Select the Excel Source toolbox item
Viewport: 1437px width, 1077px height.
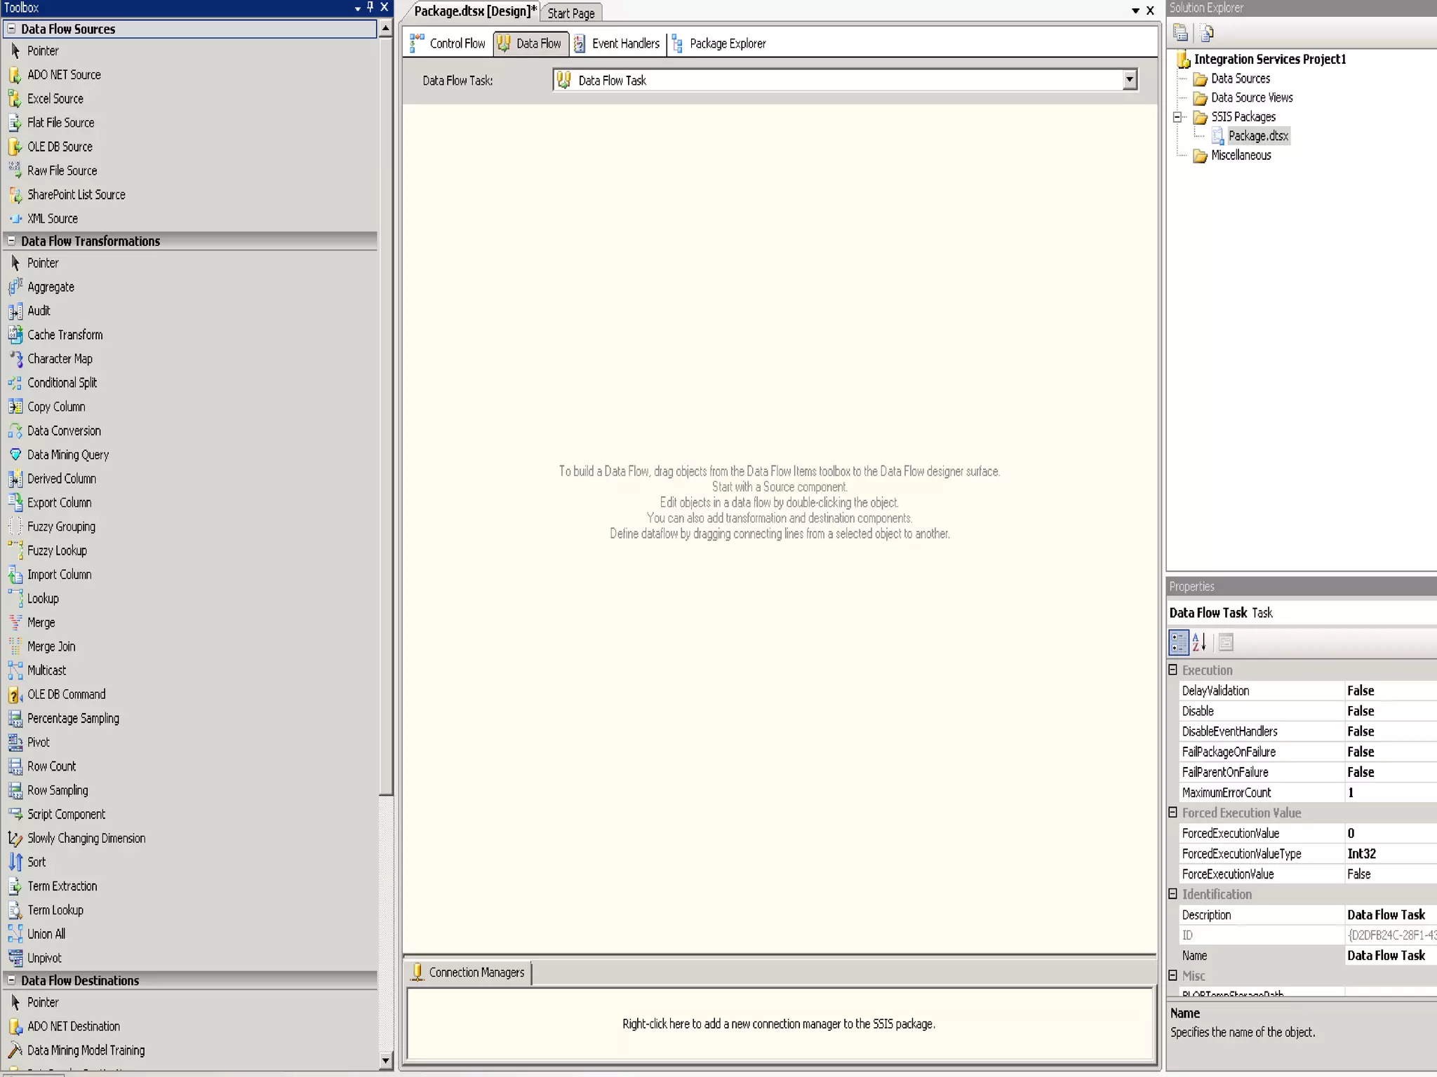click(55, 99)
